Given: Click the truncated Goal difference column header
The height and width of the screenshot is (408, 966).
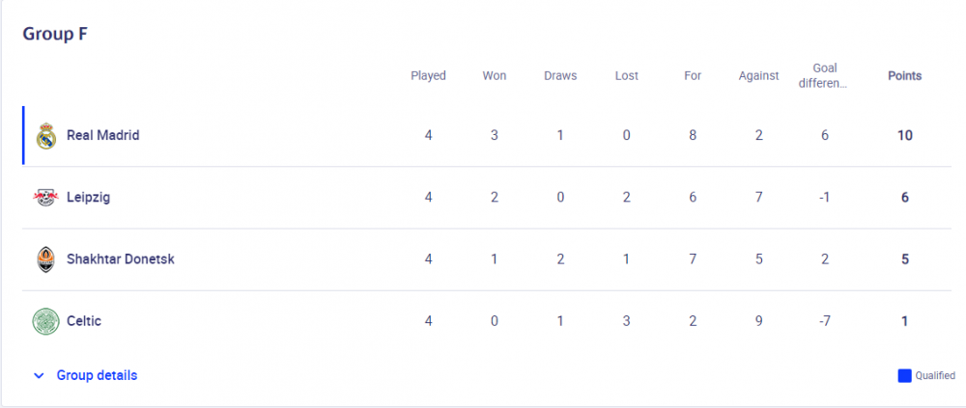Looking at the screenshot, I should coord(824,76).
